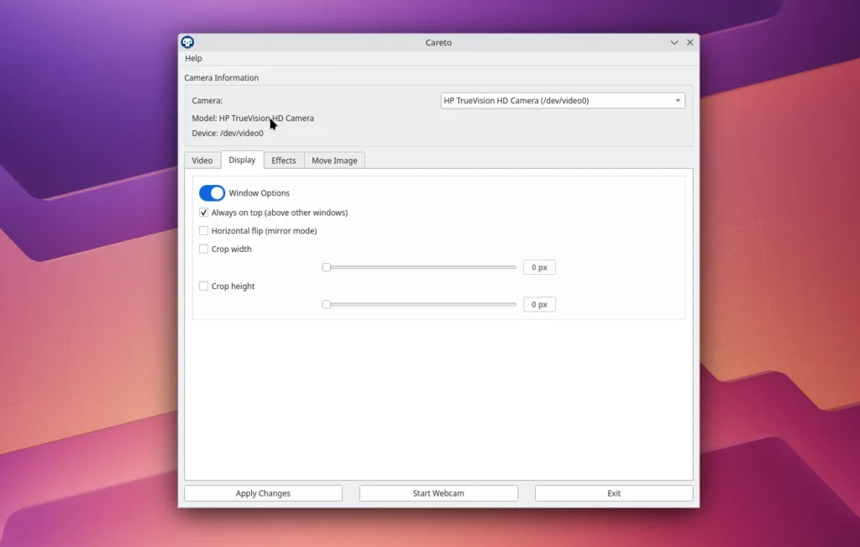The height and width of the screenshot is (547, 860).
Task: Click the Crop height px value field
Action: coord(539,305)
